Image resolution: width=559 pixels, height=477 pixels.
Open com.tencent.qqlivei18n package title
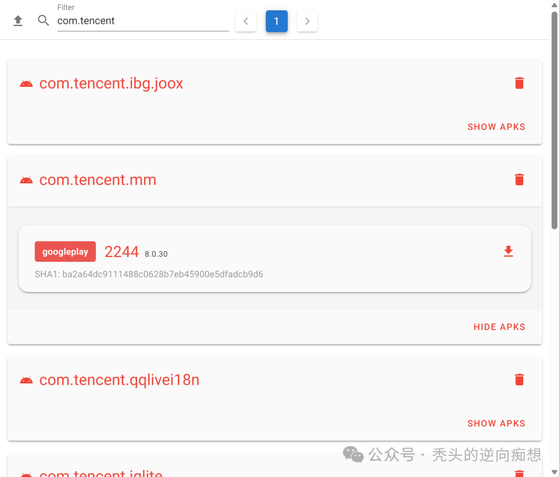pyautogui.click(x=119, y=380)
